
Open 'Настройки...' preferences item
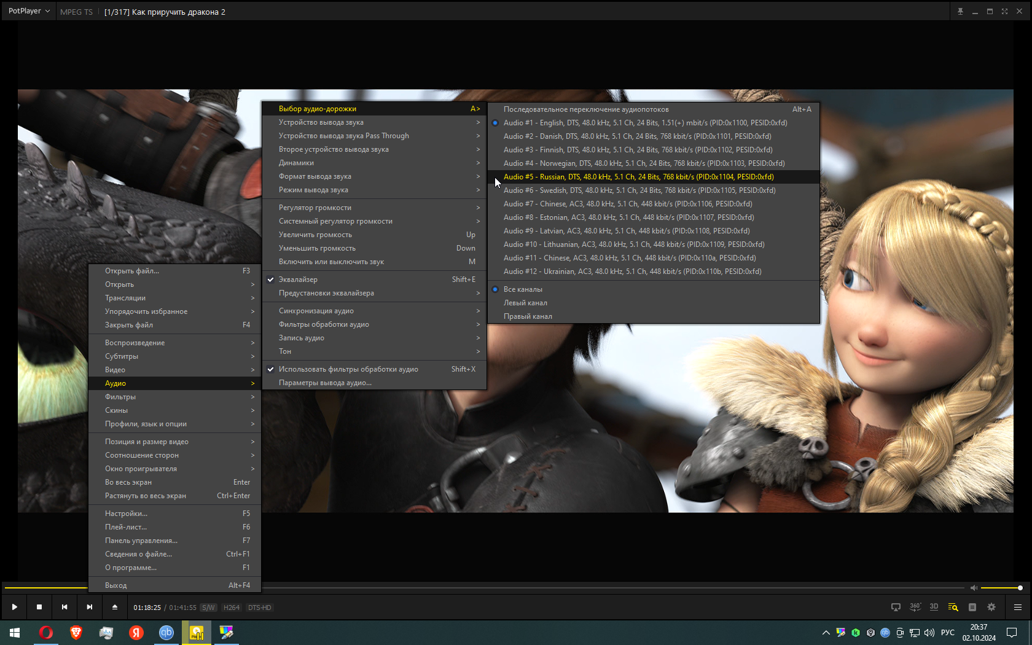tap(174, 514)
